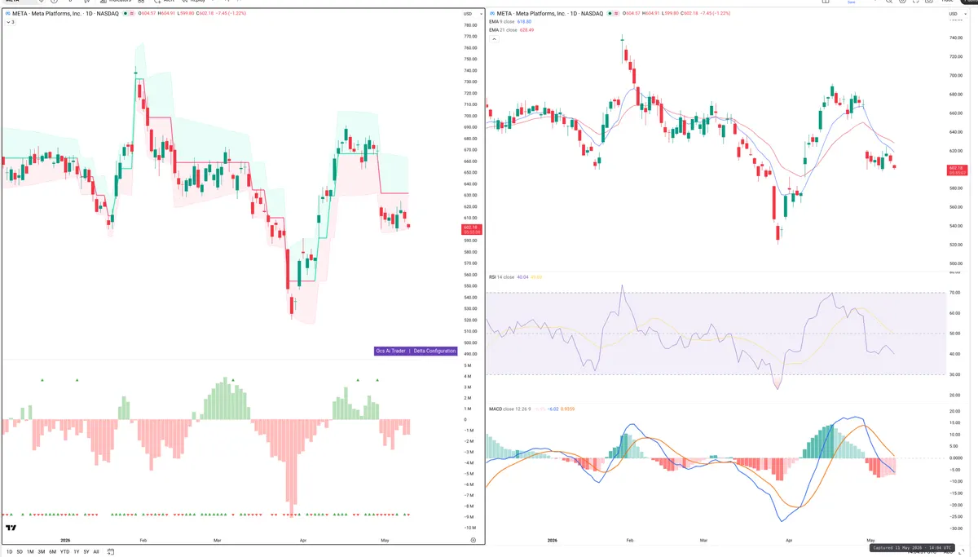This screenshot has height=557, width=978.
Task: Select the 1D time range
Action: (x=10, y=552)
